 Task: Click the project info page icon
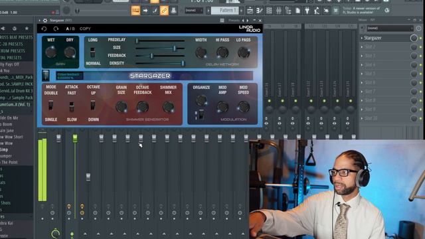297,11
